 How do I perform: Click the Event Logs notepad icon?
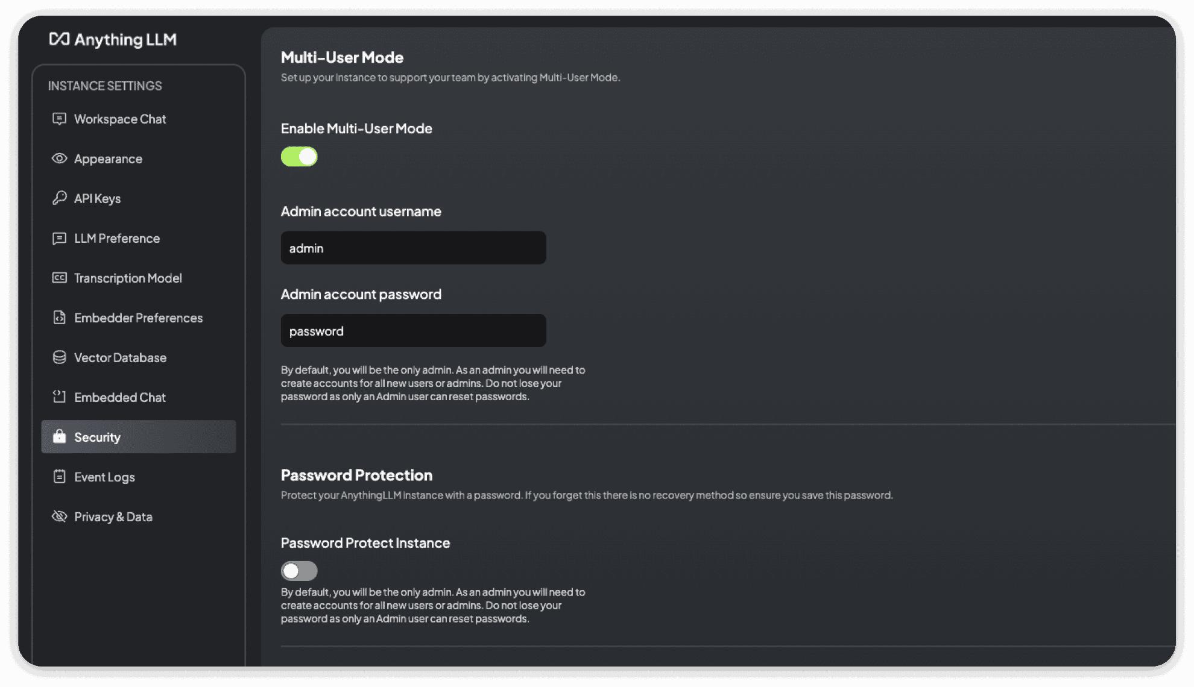click(59, 477)
